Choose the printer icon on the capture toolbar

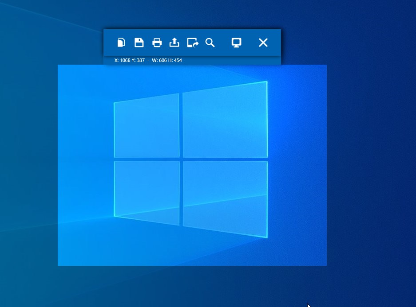(x=157, y=43)
